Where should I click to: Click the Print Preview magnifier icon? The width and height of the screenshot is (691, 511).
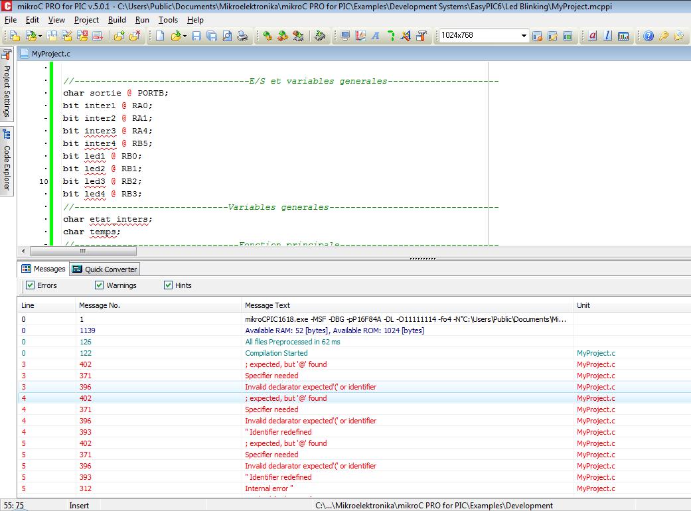(x=227, y=36)
